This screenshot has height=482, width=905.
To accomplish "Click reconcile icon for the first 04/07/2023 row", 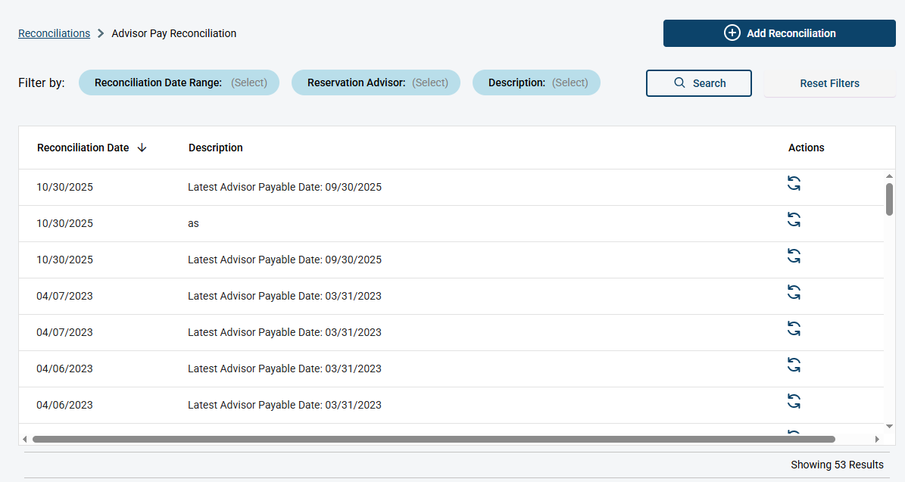I will (794, 292).
